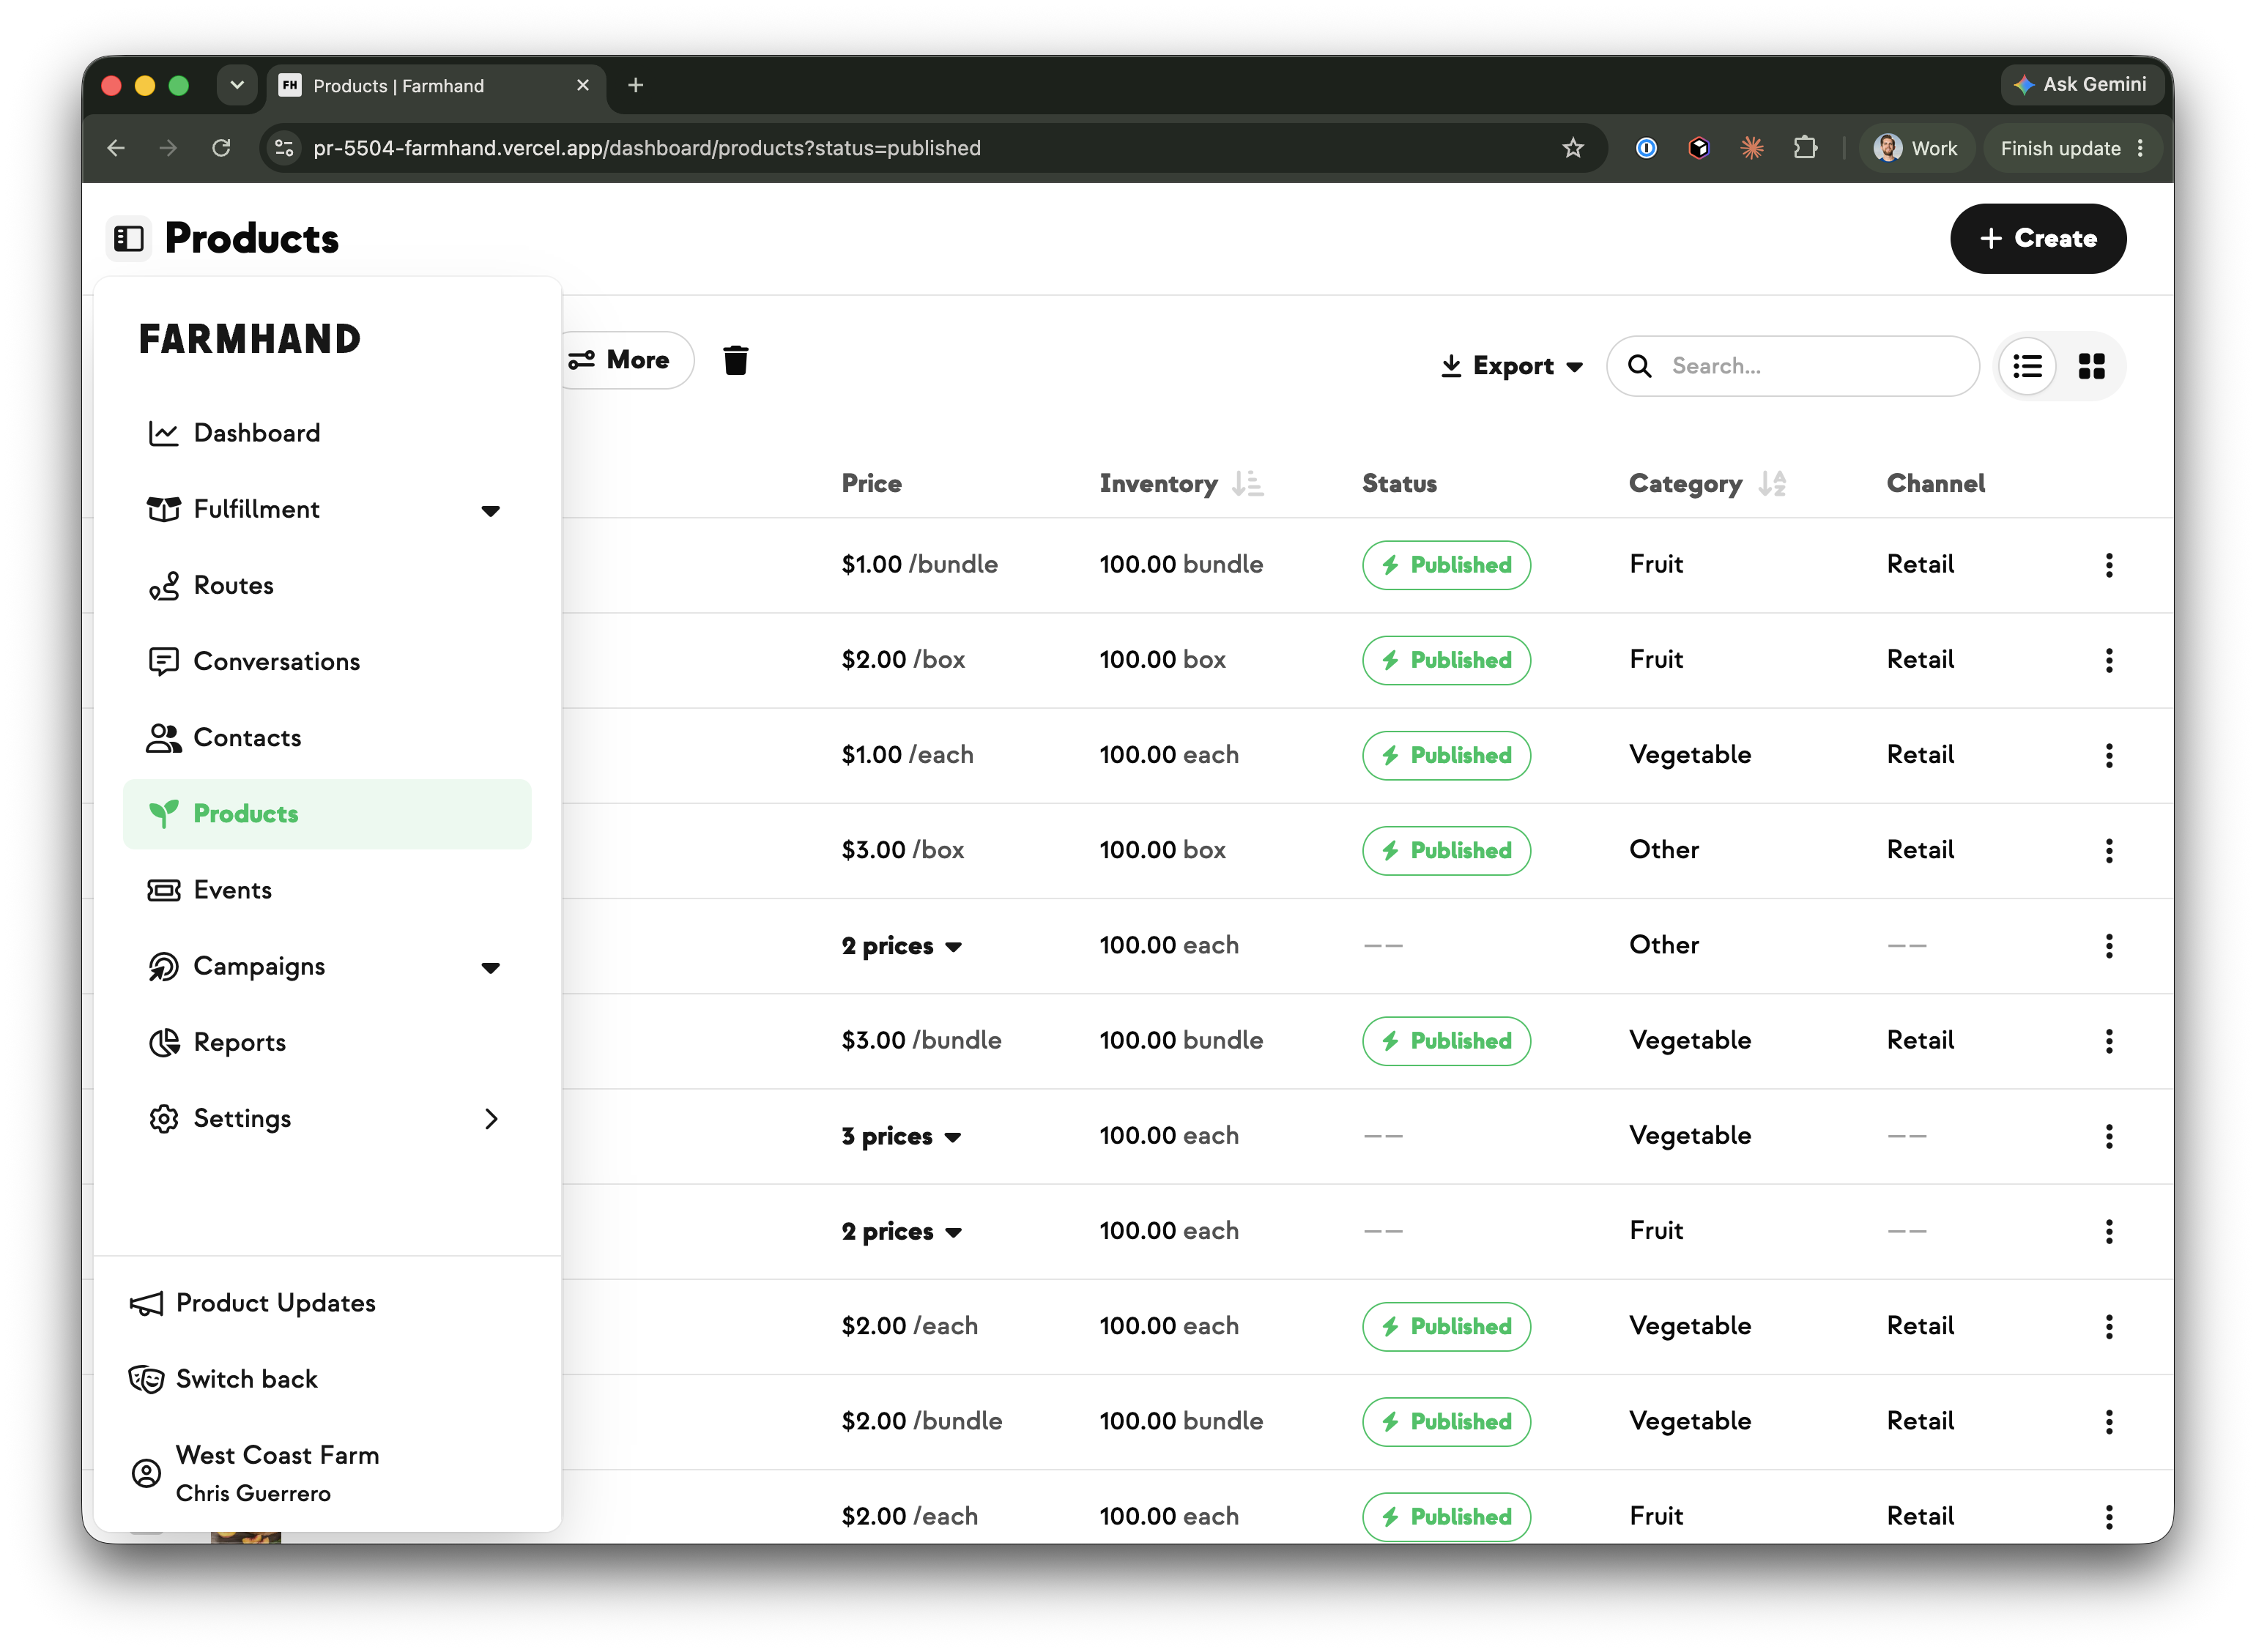
Task: Go to Dashboard in sidebar
Action: (x=326, y=433)
